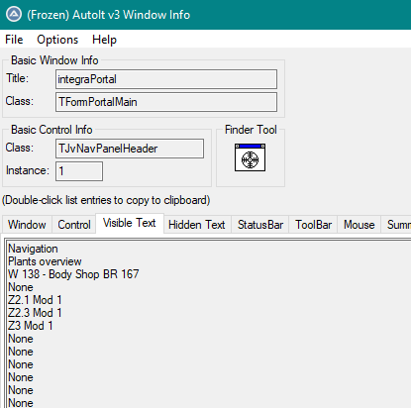Open the File menu
411x408 pixels.
pyautogui.click(x=14, y=40)
